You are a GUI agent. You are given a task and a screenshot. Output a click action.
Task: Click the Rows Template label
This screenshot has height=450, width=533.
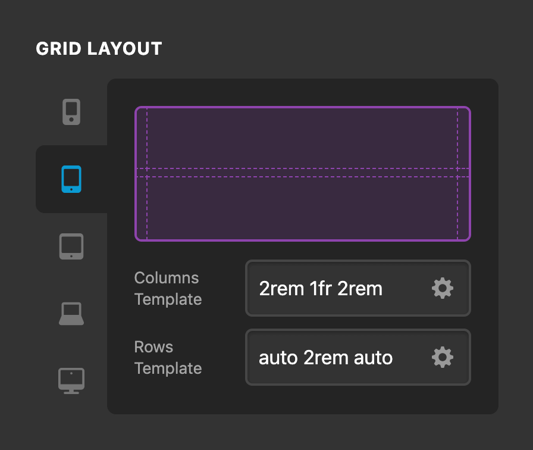point(168,358)
